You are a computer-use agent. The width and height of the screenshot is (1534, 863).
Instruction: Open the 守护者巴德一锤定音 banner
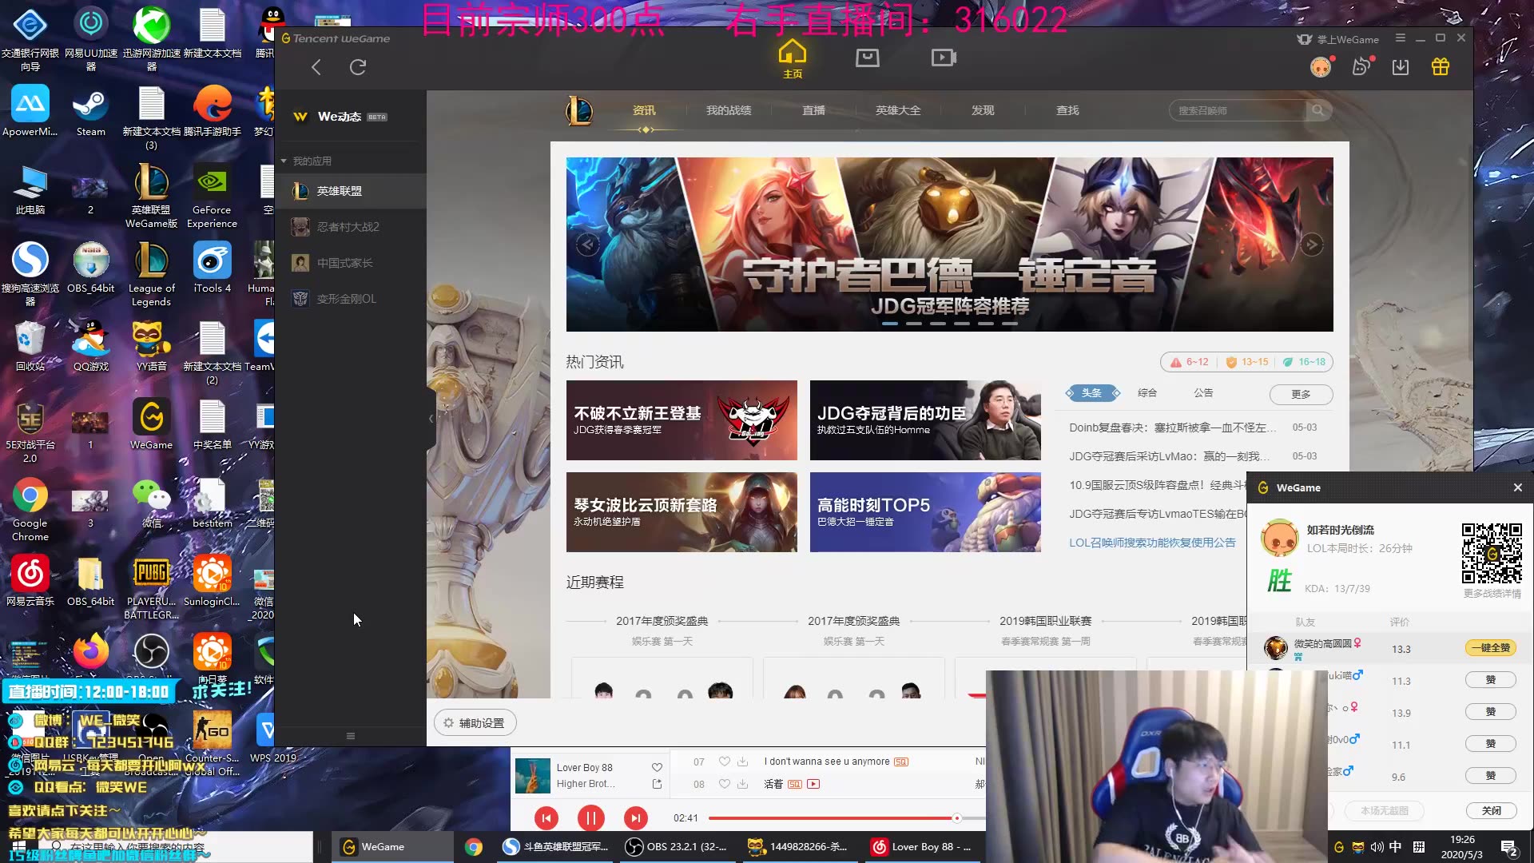[949, 245]
